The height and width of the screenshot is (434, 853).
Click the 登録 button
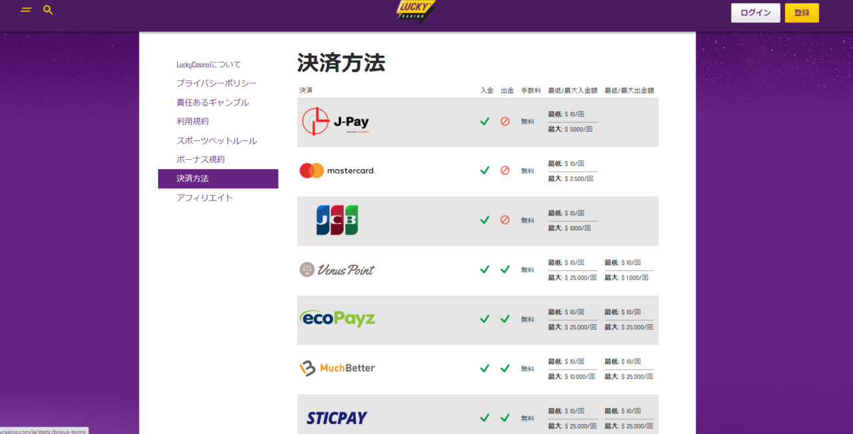coord(802,13)
